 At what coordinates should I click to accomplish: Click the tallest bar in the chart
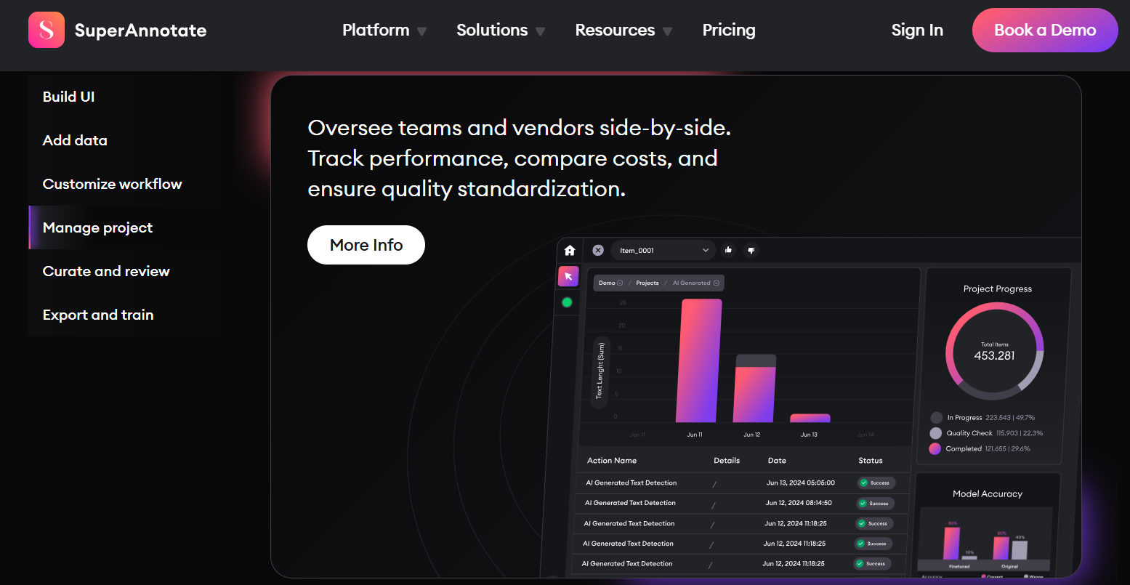(x=699, y=360)
